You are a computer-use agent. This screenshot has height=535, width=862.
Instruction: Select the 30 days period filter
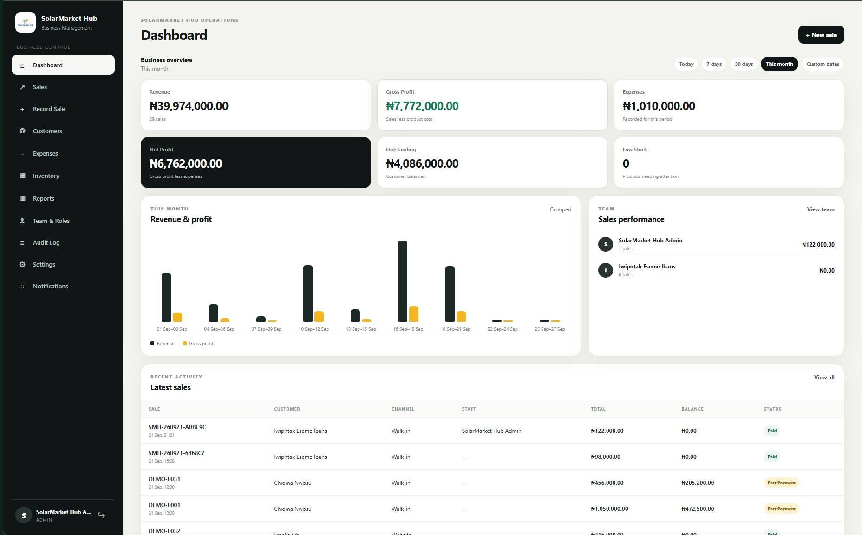click(744, 64)
